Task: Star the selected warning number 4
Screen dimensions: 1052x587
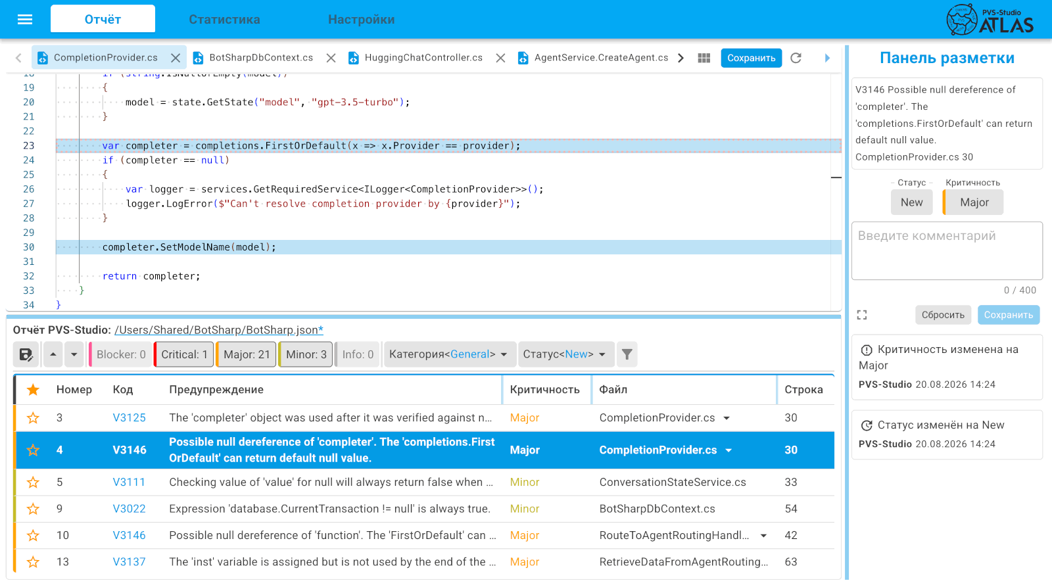Action: (x=33, y=450)
